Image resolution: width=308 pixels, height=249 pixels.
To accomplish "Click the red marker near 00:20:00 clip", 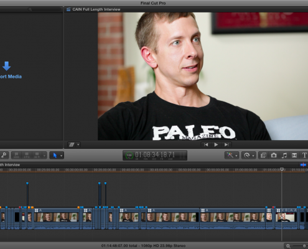I will [20, 207].
